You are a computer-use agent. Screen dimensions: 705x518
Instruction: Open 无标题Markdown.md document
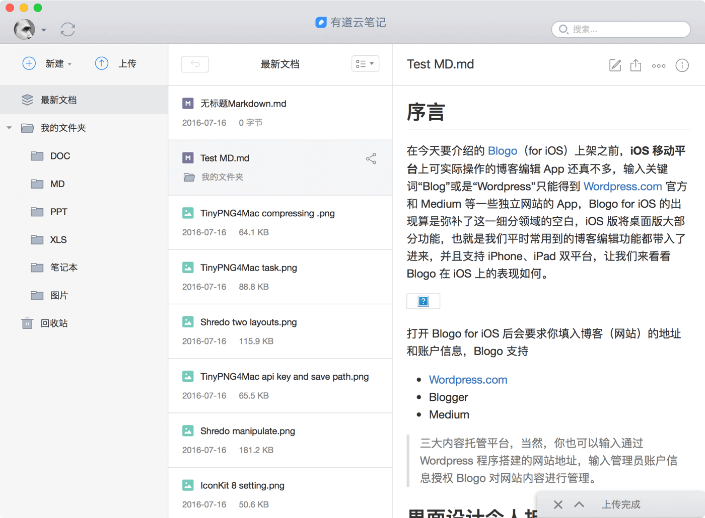[x=280, y=113]
